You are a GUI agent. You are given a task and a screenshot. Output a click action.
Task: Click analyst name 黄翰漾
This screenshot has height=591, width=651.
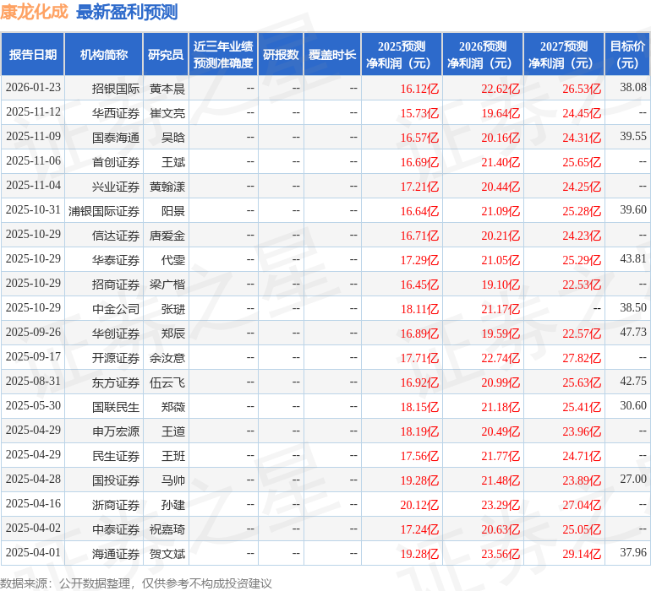167,187
